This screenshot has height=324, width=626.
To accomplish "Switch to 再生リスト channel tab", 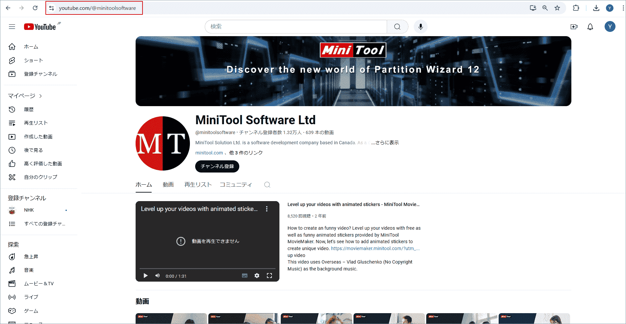I will 198,185.
